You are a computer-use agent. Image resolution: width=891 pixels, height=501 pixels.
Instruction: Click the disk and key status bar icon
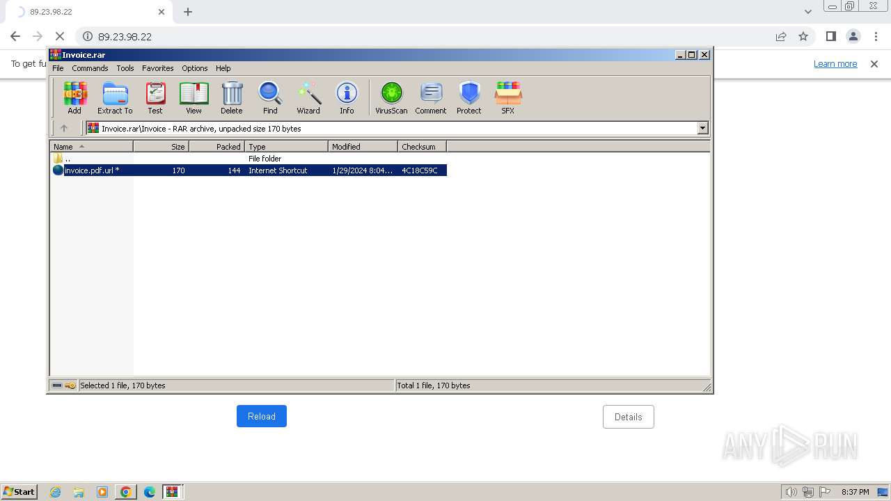coord(64,385)
